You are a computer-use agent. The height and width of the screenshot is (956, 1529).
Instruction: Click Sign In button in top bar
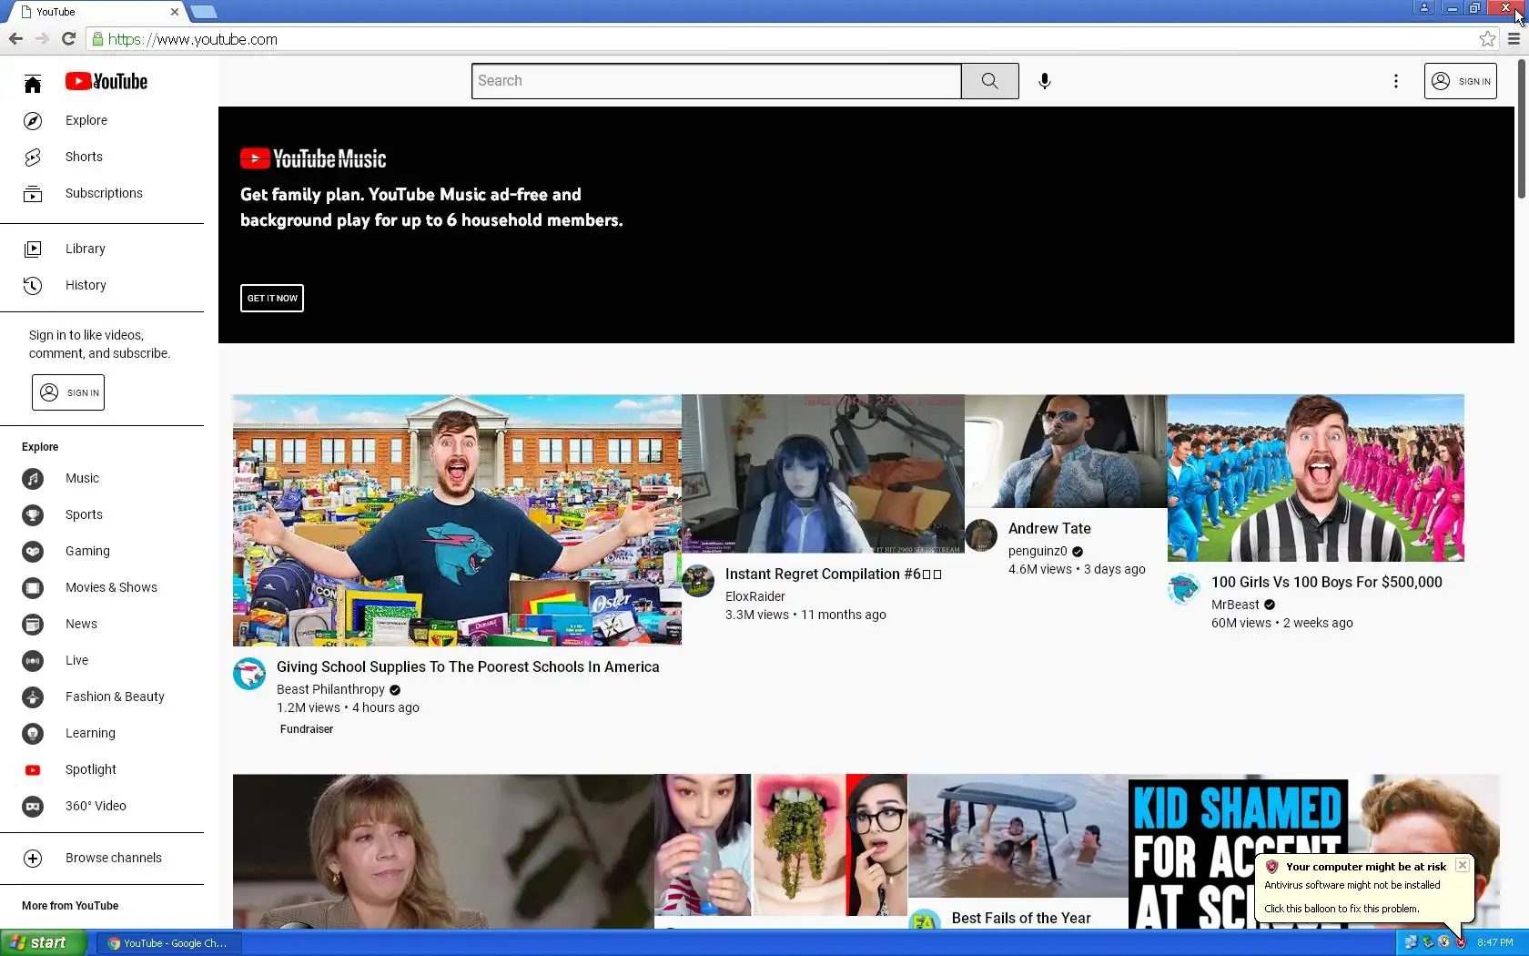1460,81
